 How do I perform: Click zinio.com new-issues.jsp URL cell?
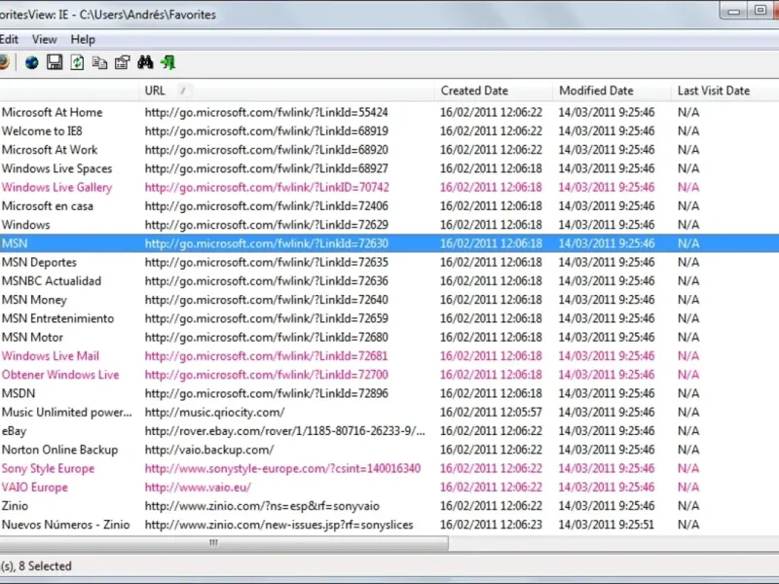click(x=278, y=525)
